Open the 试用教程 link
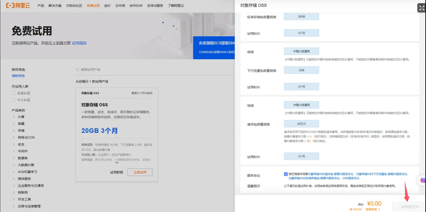 117,172
